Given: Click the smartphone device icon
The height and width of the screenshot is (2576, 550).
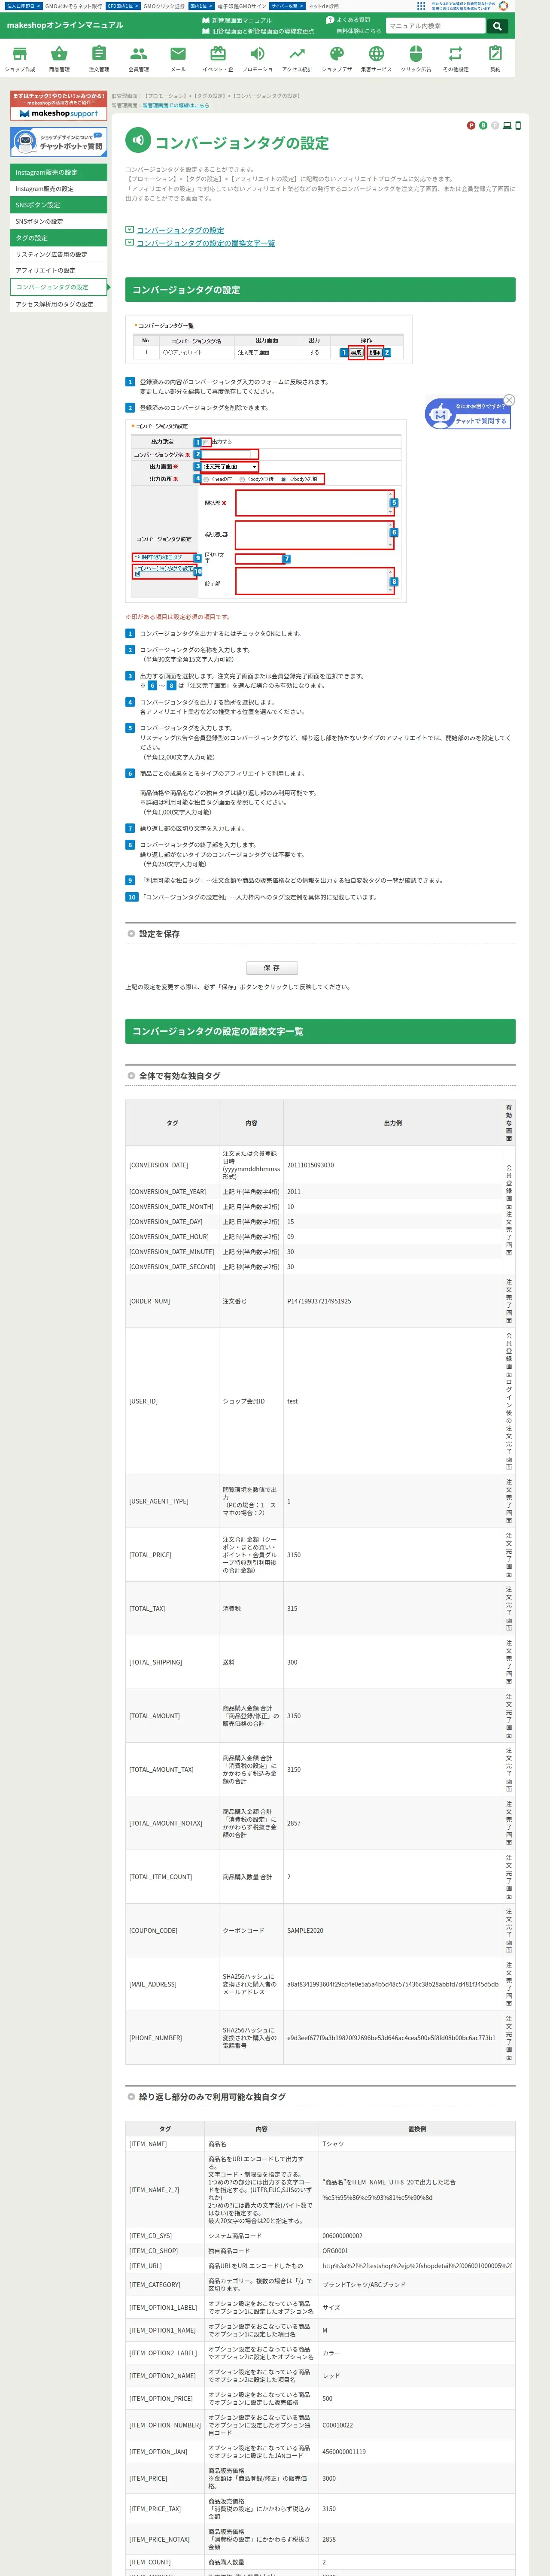Looking at the screenshot, I should 518,125.
